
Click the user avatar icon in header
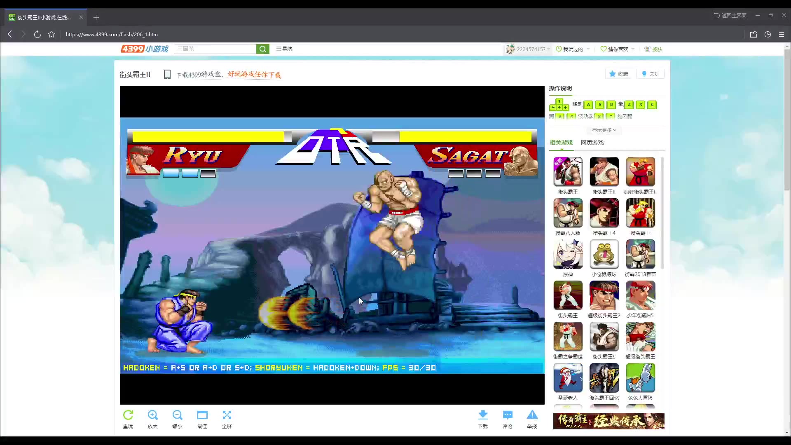coord(510,49)
